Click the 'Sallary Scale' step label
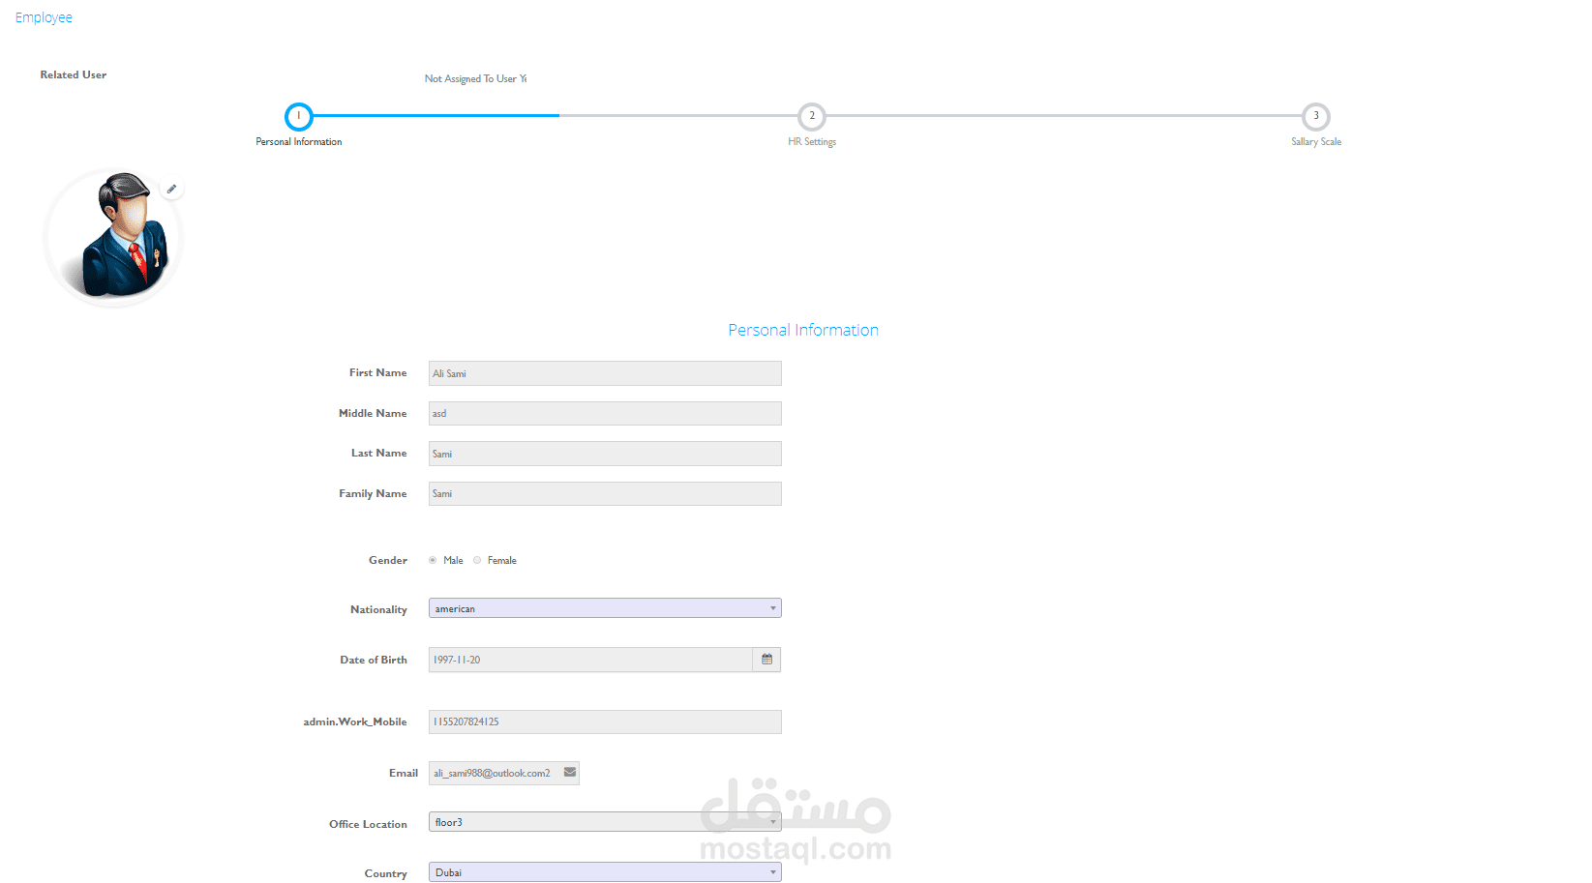Image resolution: width=1592 pixels, height=883 pixels. pos(1316,142)
